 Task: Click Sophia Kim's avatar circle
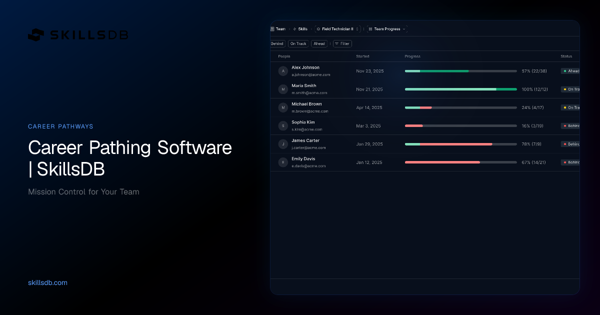283,125
